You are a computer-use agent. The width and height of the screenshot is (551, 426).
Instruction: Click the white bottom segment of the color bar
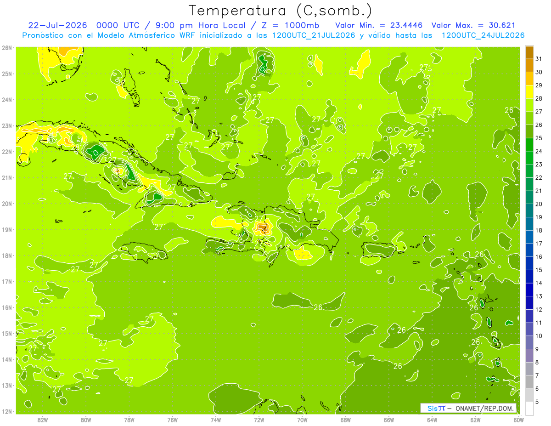click(529, 408)
